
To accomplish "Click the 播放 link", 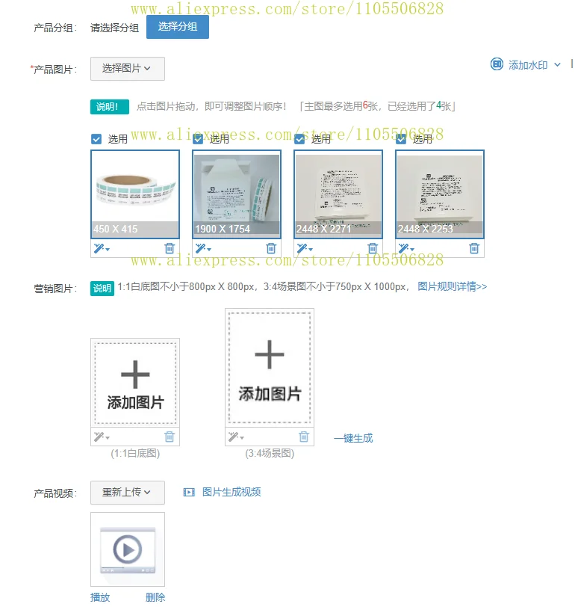I will (x=100, y=597).
